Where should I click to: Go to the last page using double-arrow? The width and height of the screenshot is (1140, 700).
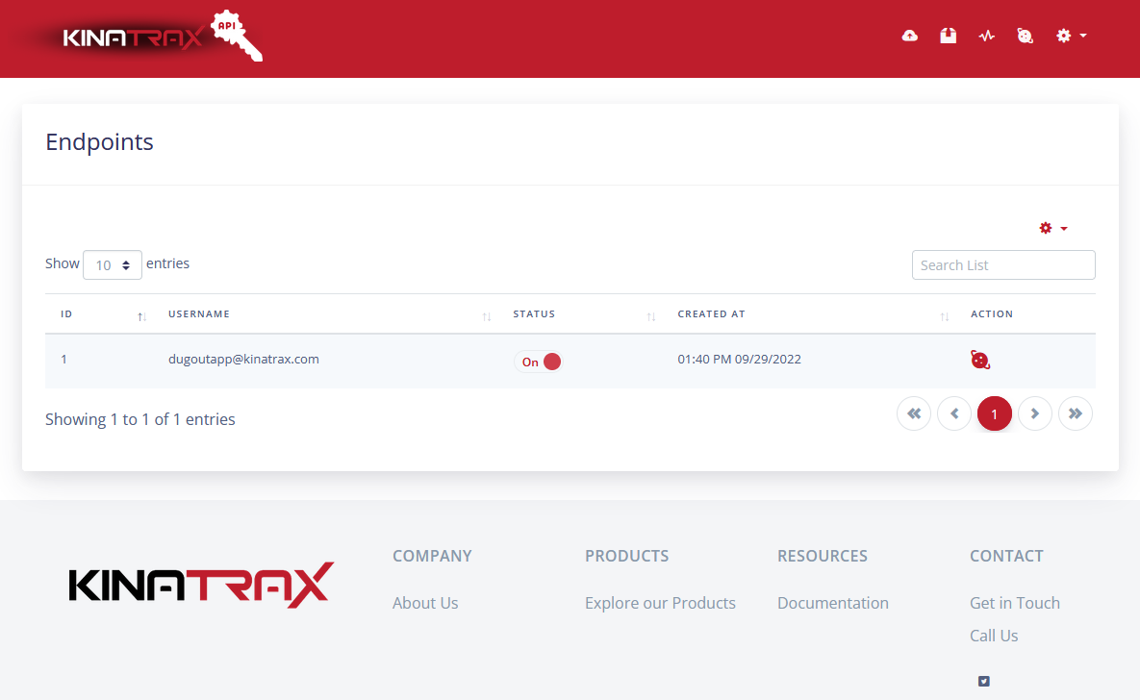pos(1076,413)
